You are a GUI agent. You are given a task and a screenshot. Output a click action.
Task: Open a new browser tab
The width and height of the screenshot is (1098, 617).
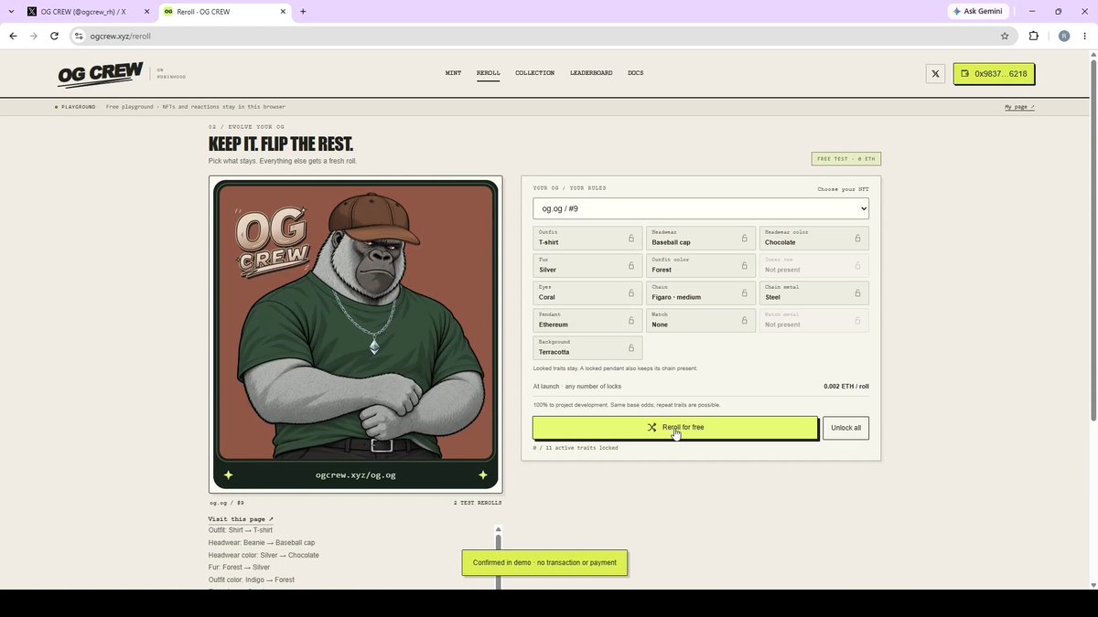(x=303, y=12)
